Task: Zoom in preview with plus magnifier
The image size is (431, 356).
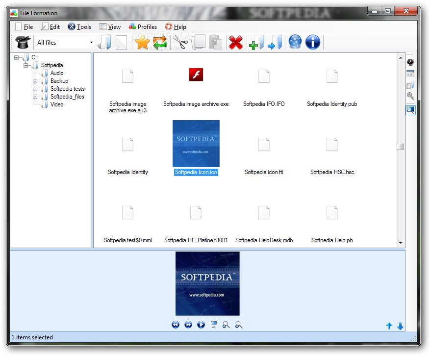Action: (239, 325)
